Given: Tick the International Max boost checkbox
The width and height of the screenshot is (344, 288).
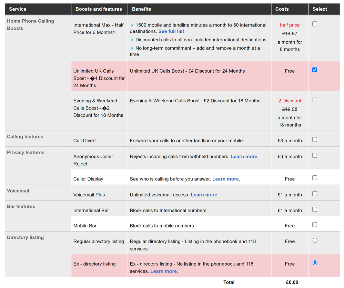Looking at the screenshot, I should (x=314, y=24).
